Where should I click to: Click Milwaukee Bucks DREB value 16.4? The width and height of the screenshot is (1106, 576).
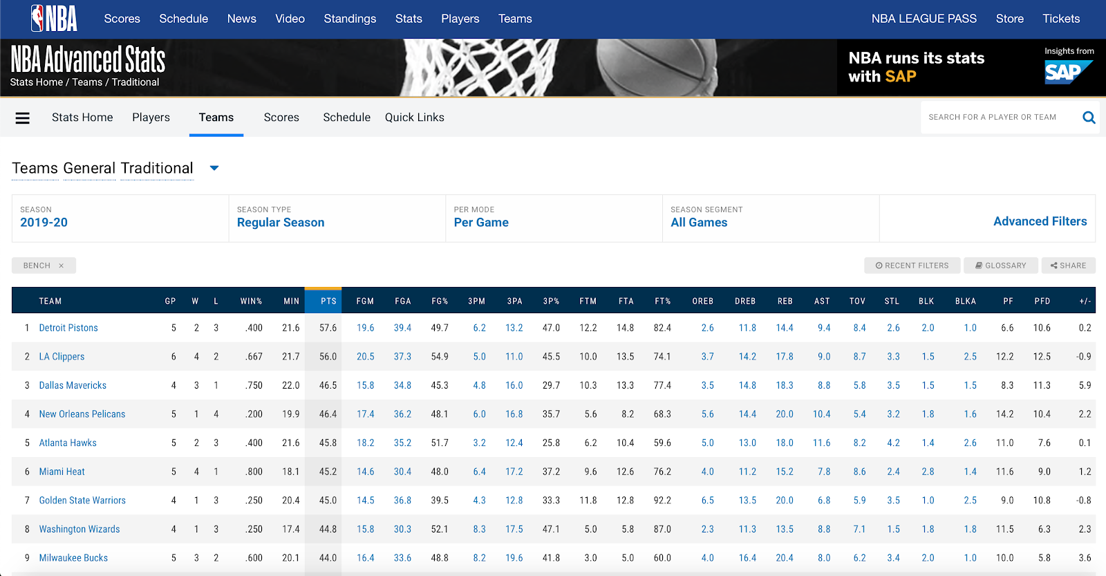(x=748, y=558)
